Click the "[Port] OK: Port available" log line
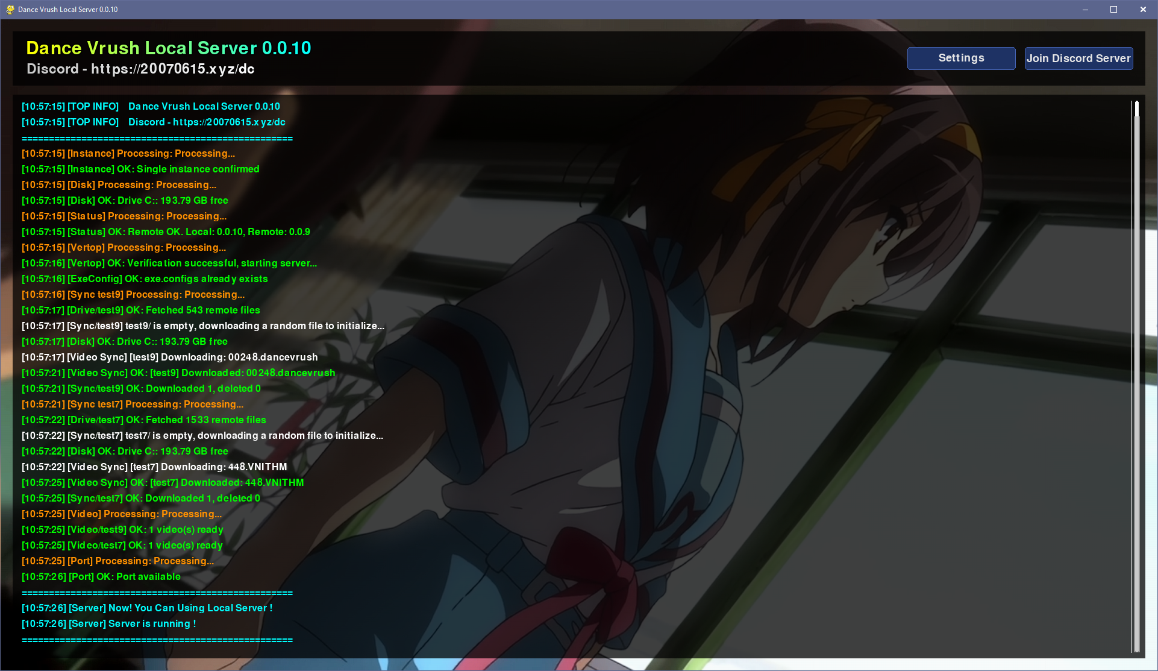The width and height of the screenshot is (1158, 671). click(x=101, y=577)
